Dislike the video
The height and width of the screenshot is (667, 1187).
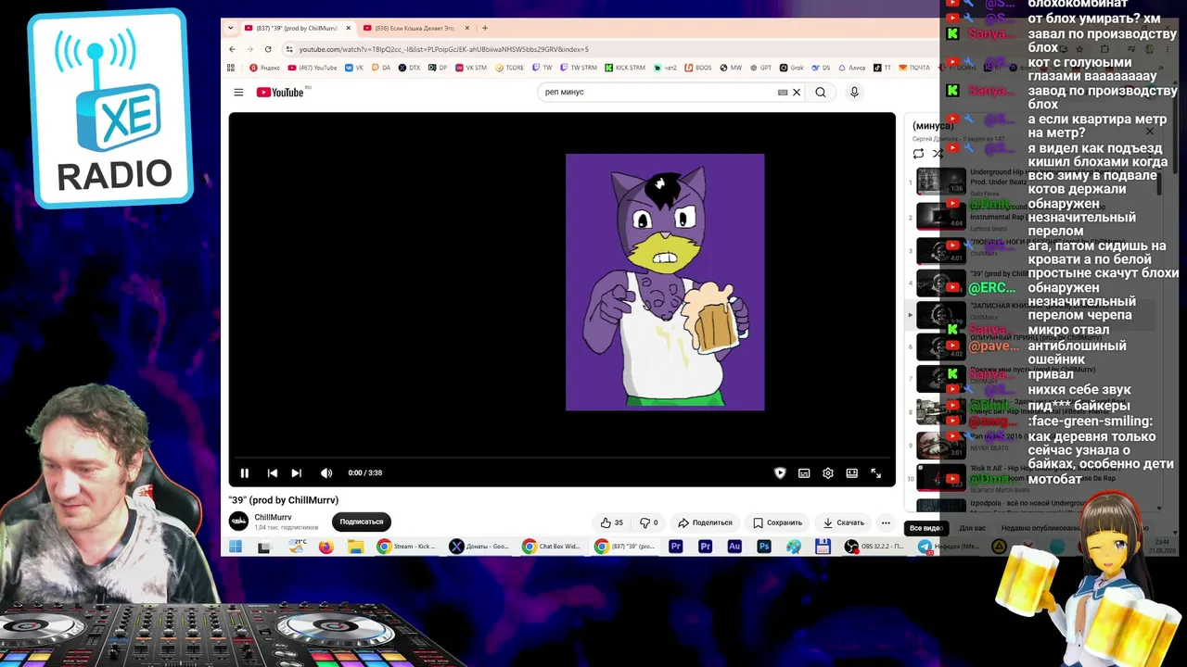(649, 522)
